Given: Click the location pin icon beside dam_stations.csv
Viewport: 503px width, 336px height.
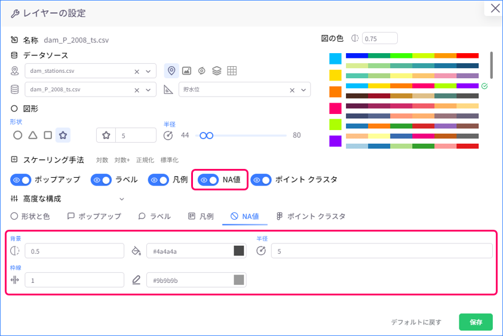Looking at the screenshot, I should tap(15, 71).
